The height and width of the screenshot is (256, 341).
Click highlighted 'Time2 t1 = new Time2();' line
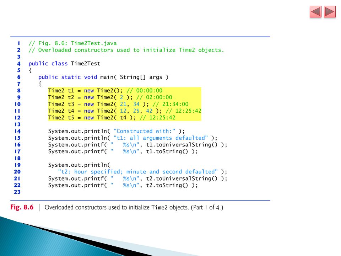coord(105,91)
